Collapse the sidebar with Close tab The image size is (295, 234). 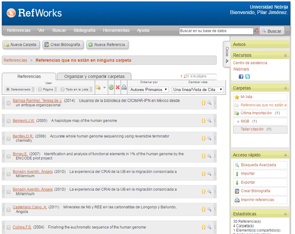[227, 54]
